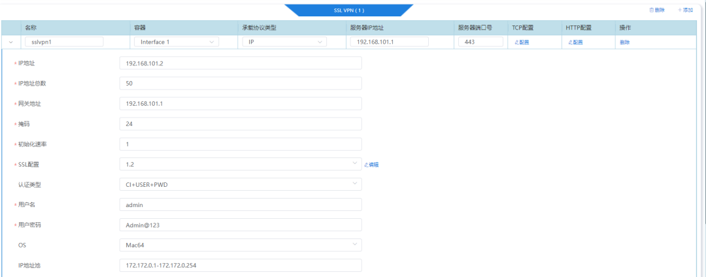Open the 认证类型 dropdown showing CI+USER+PWD
706x277 pixels.
point(240,184)
